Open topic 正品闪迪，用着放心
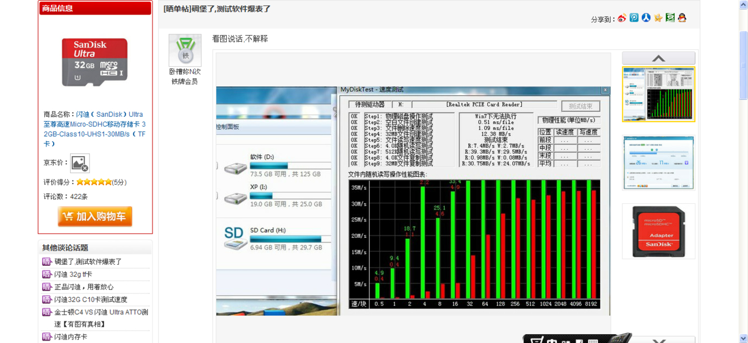Image resolution: width=748 pixels, height=343 pixels. 84,287
